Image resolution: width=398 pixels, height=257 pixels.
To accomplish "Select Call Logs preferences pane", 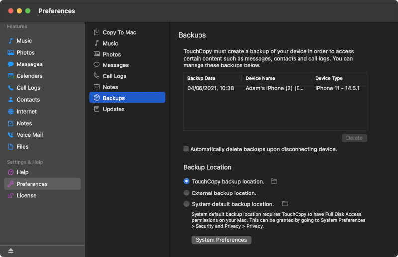I will (127, 76).
